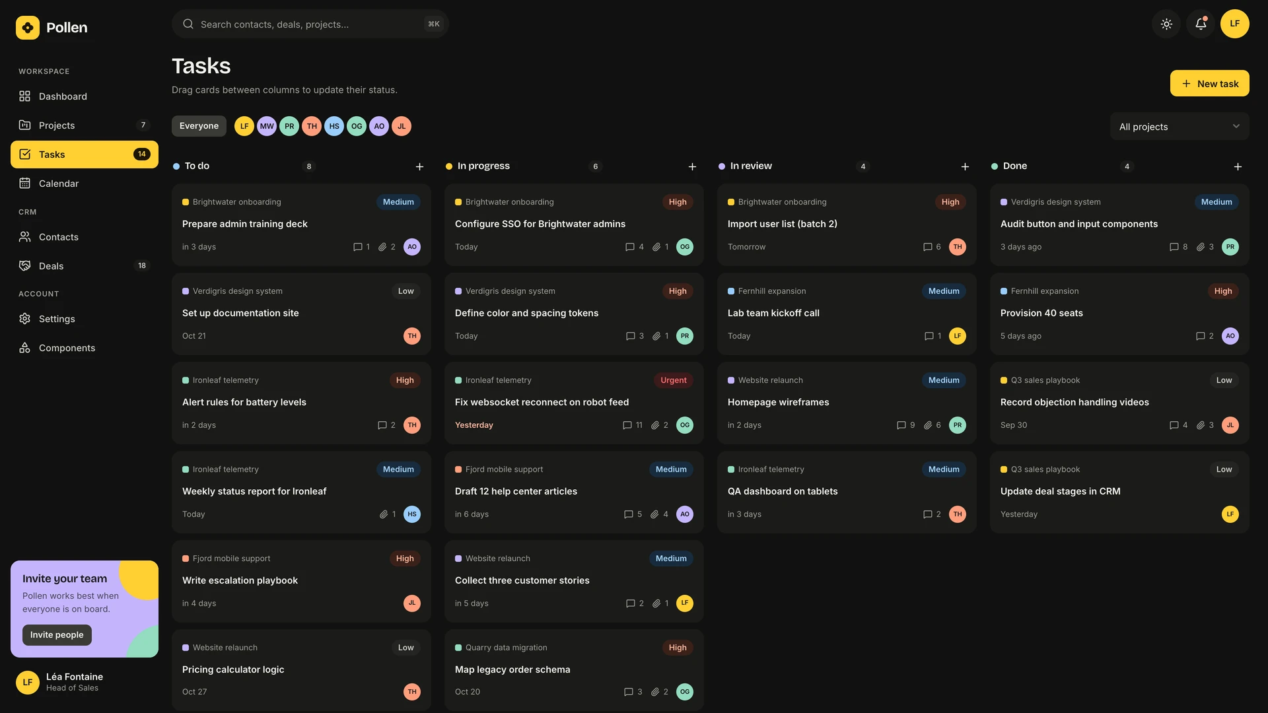The width and height of the screenshot is (1268, 713).
Task: Click the comment icon on Prepare admin training deck
Action: pyautogui.click(x=357, y=247)
